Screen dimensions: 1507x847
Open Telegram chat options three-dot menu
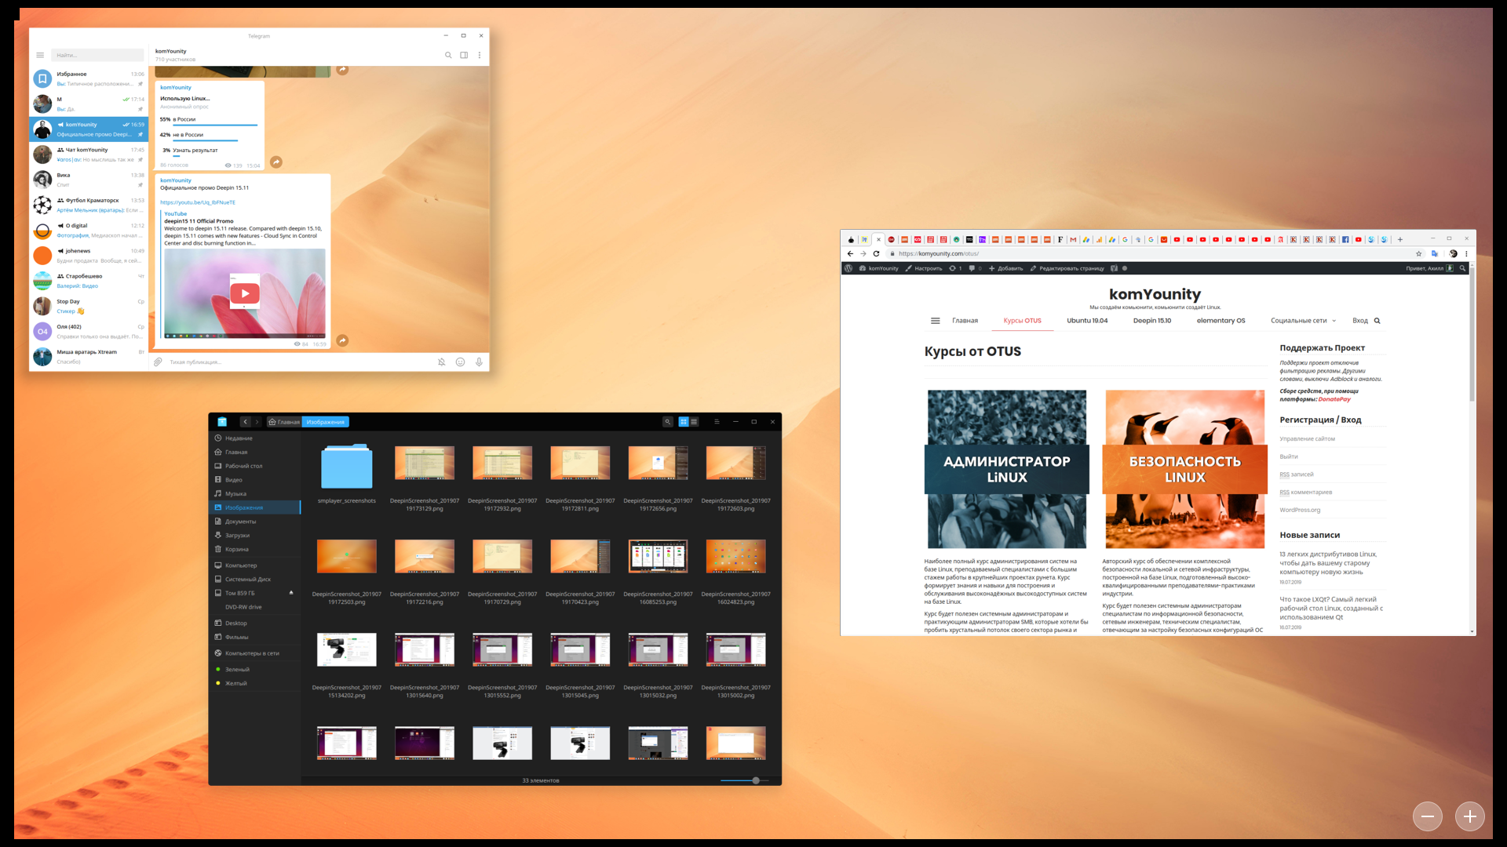pos(480,55)
